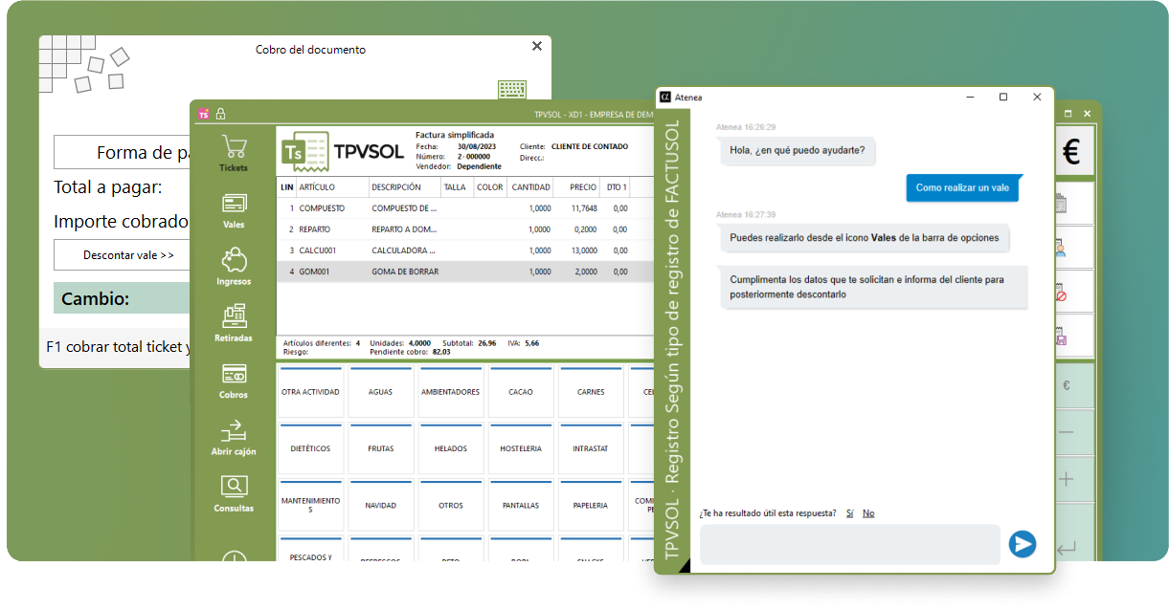Select the PANTALLAS category tile
This screenshot has width=1169, height=610.
521,505
